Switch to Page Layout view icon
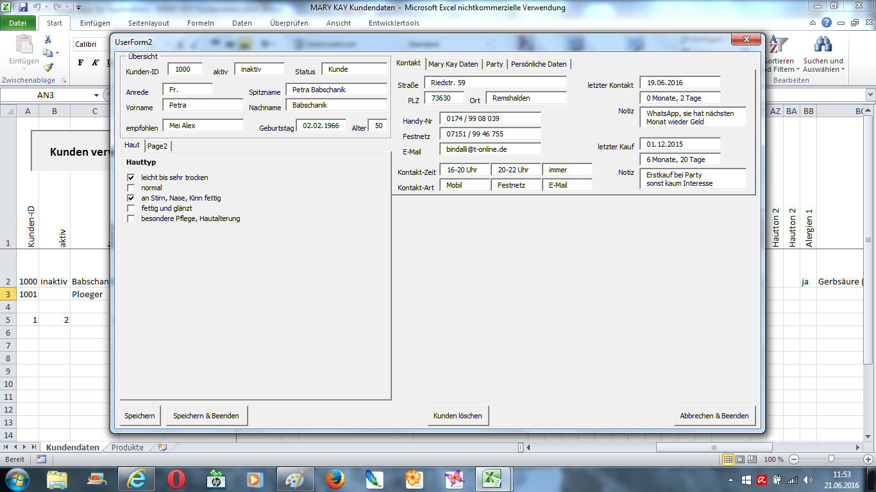Viewport: 876px width, 492px height. (740, 459)
